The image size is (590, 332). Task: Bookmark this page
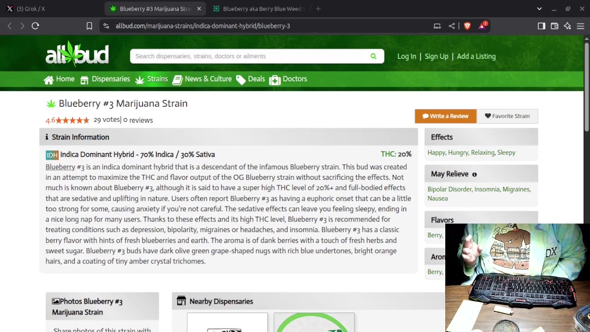click(89, 26)
